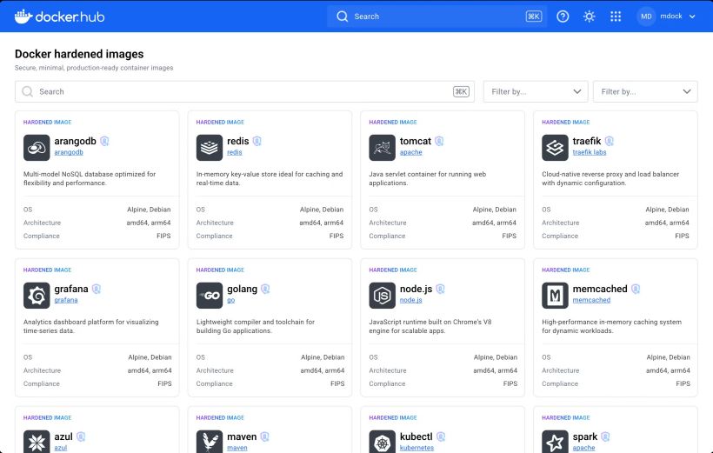Open the apps grid launcher icon
Viewport: 713px width, 453px height.
tap(616, 17)
